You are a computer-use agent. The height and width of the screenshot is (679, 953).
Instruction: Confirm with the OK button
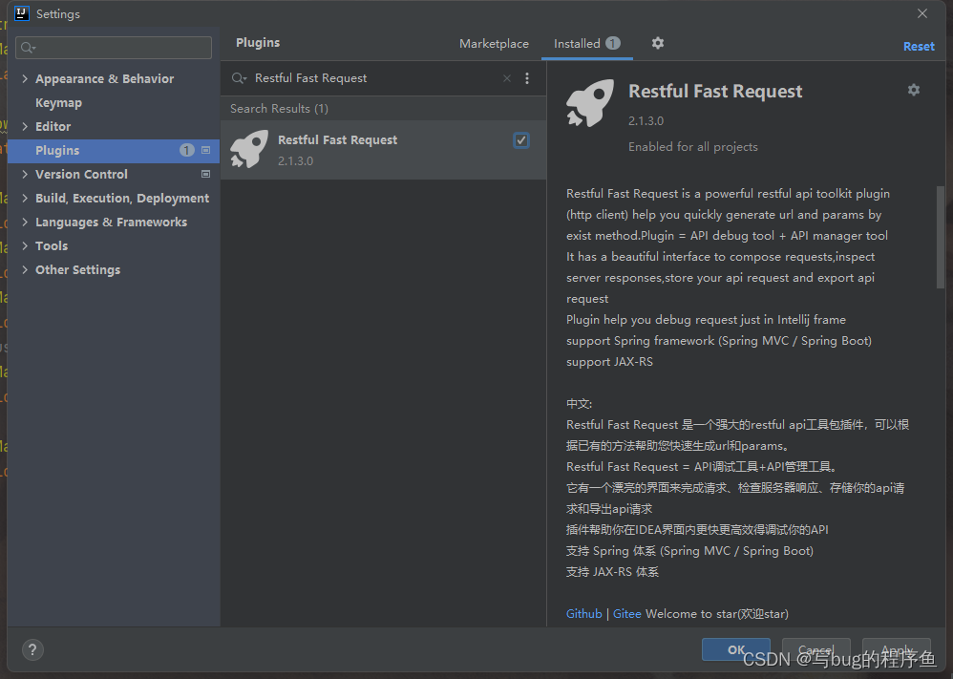pos(736,649)
